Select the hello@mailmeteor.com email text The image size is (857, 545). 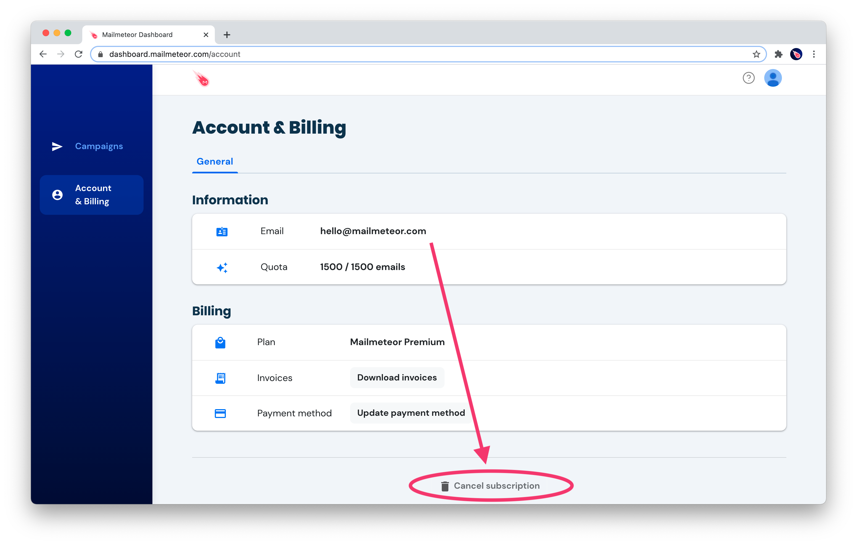[373, 231]
